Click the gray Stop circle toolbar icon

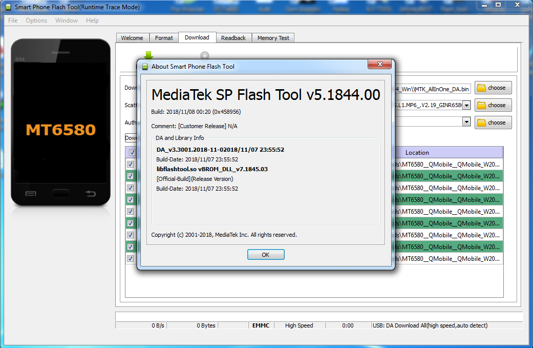point(205,55)
